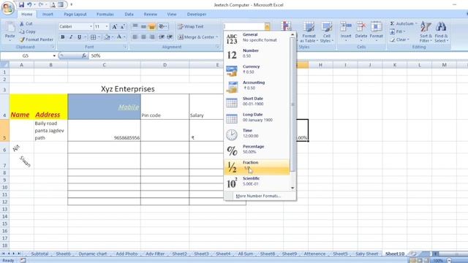Choose General number format

pyautogui.click(x=257, y=38)
